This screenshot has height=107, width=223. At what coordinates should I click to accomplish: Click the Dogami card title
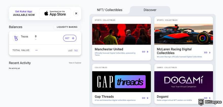click(162, 96)
